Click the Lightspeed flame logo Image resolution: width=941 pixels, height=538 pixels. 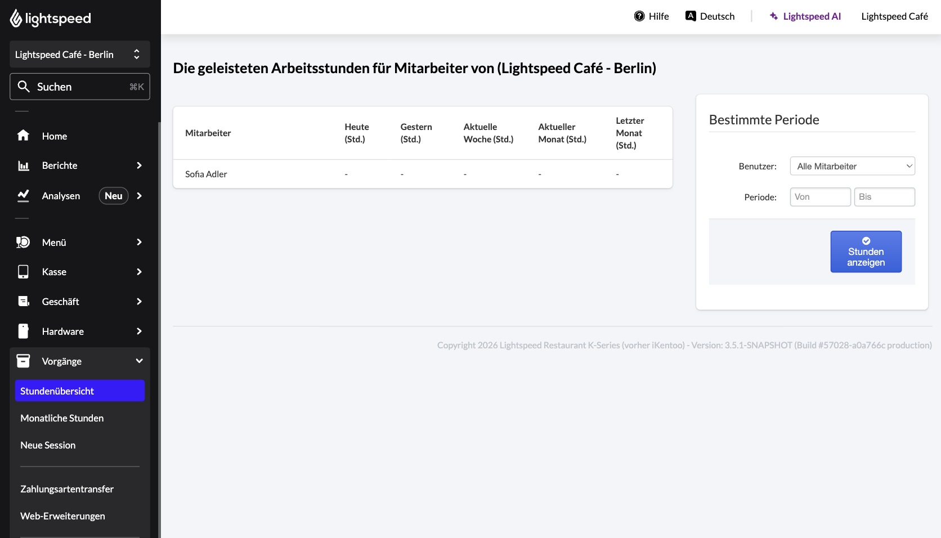point(16,18)
